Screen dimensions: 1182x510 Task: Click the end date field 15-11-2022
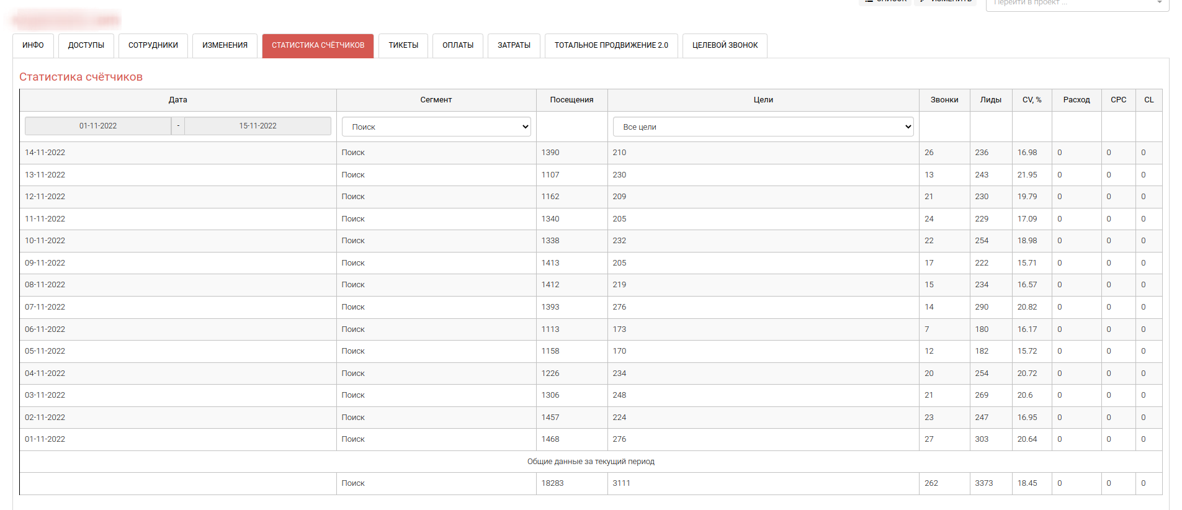pyautogui.click(x=257, y=126)
